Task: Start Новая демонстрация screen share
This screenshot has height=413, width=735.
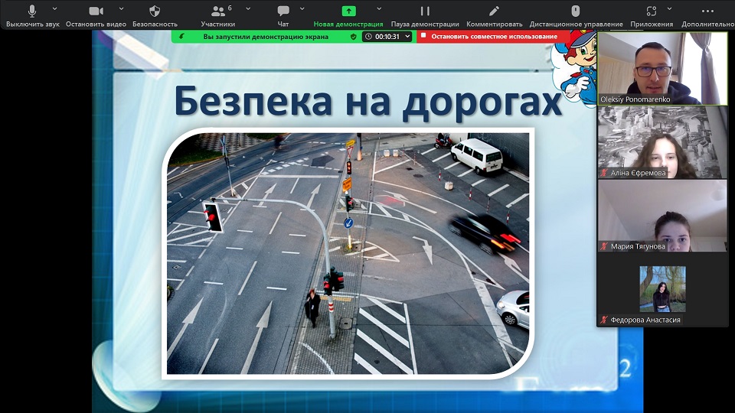Action: 348,11
